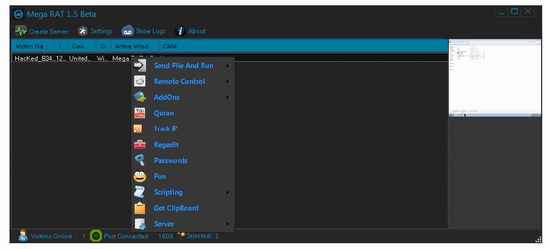This screenshot has height=249, width=548.
Task: Click the Get ClipBoard clipboard icon
Action: (x=140, y=208)
